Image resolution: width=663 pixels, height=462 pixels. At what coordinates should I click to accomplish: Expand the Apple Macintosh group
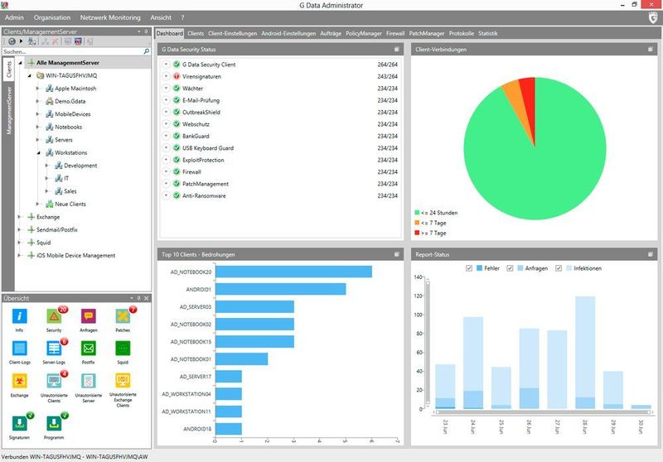click(x=37, y=89)
